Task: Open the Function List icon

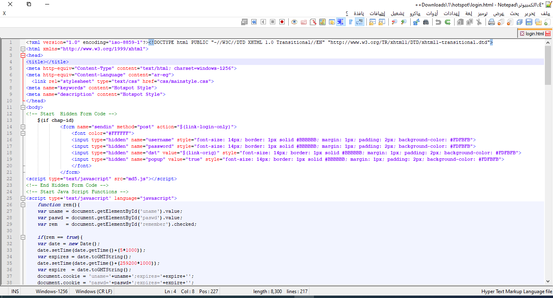Action: (x=313, y=22)
